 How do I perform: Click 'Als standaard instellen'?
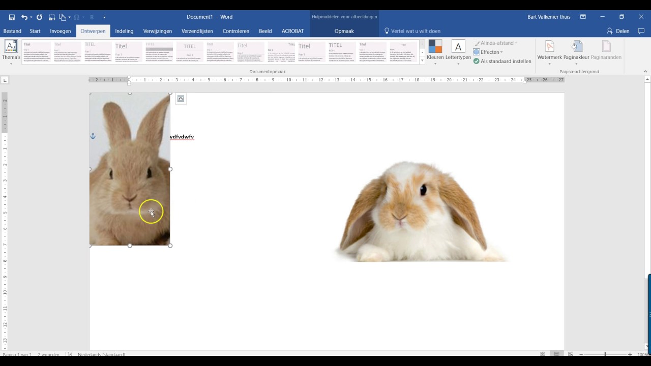502,61
